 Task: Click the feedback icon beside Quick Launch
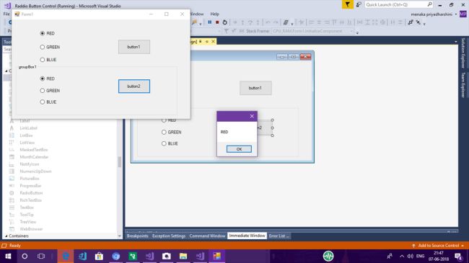click(x=359, y=4)
